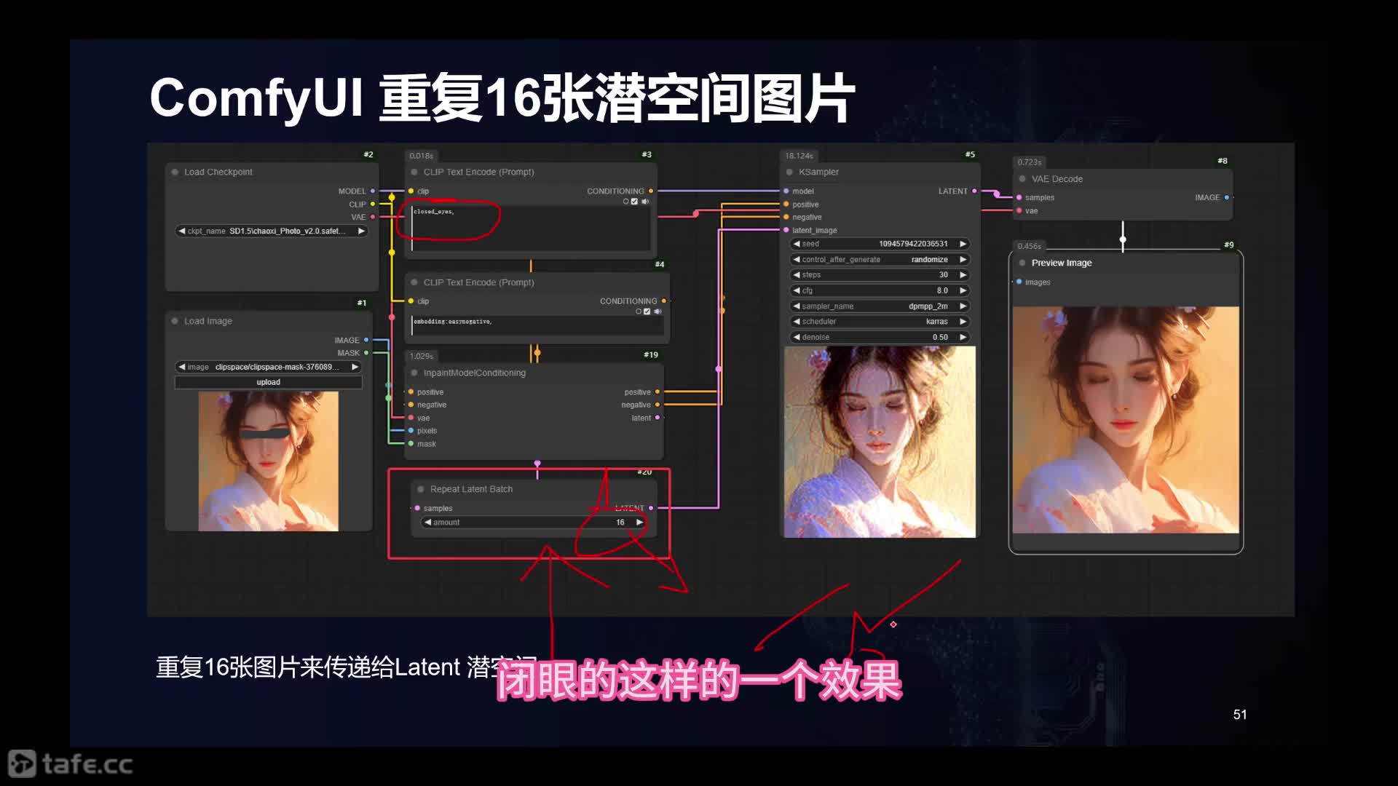Click the left arrow of ckpt_name

tap(181, 231)
